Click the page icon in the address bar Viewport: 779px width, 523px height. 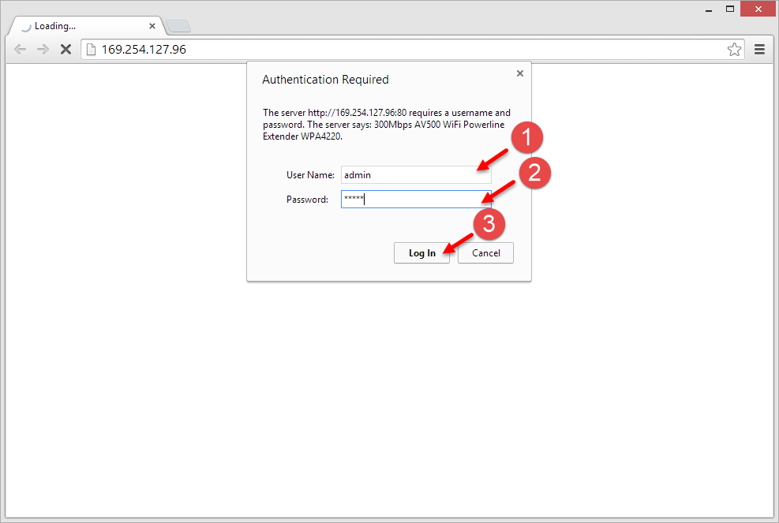coord(91,49)
